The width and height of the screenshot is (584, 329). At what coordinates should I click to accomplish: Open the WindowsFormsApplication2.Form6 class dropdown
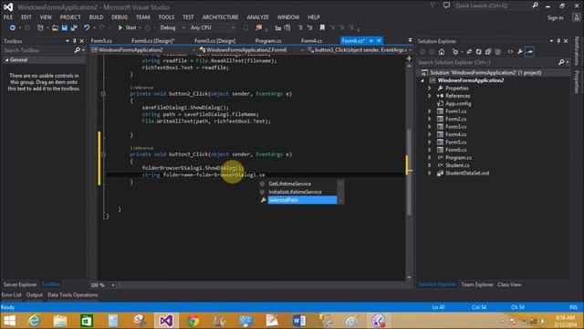[x=251, y=50]
